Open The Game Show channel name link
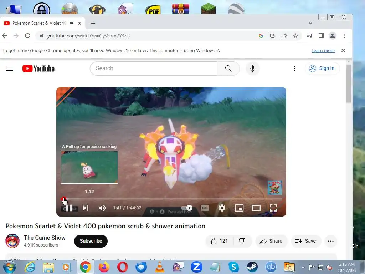 click(45, 238)
